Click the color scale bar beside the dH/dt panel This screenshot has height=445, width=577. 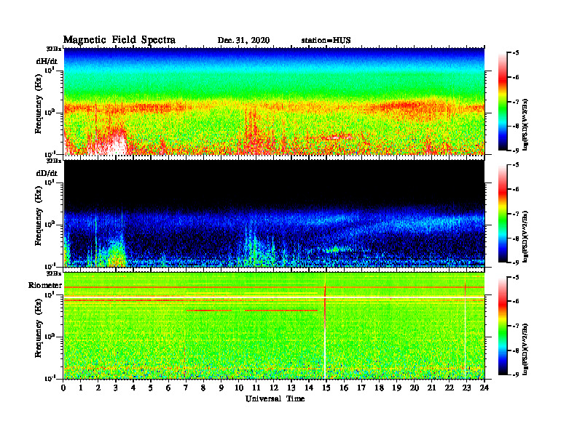tap(503, 102)
